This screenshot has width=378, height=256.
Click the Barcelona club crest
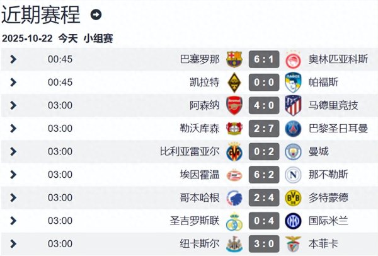[234, 59]
